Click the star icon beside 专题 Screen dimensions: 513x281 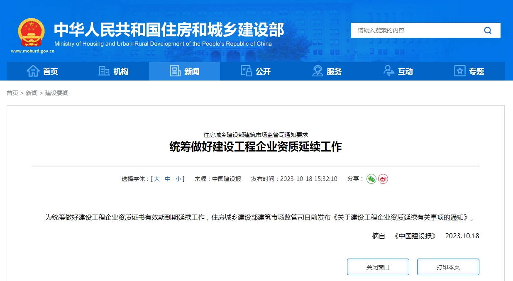pyautogui.click(x=459, y=71)
